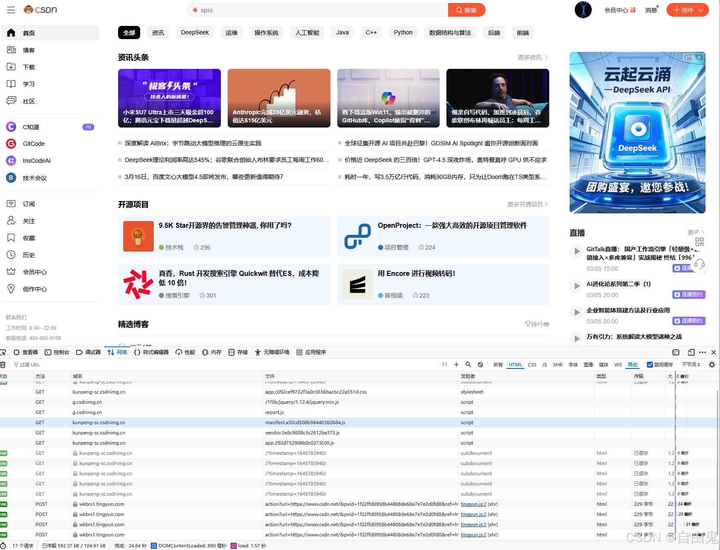Toggle 禁用缓存 checkbox
This screenshot has height=550, width=720.
650,365
